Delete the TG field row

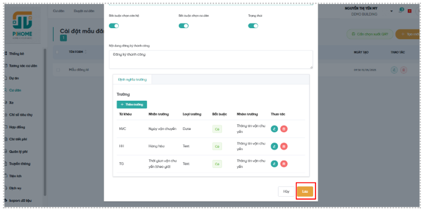(284, 164)
